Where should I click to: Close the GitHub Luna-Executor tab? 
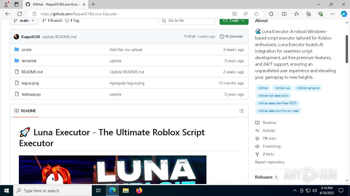coord(84,4)
